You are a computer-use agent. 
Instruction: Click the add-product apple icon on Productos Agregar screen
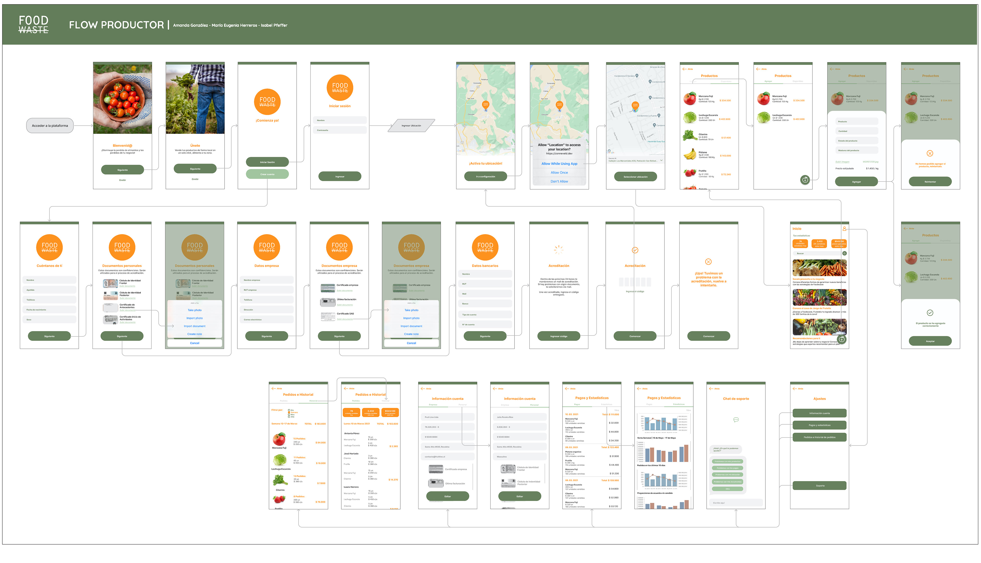pos(805,180)
